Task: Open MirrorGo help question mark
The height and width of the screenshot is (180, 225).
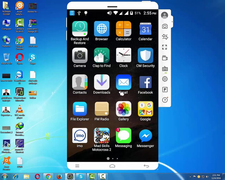Action: pyautogui.click(x=165, y=100)
